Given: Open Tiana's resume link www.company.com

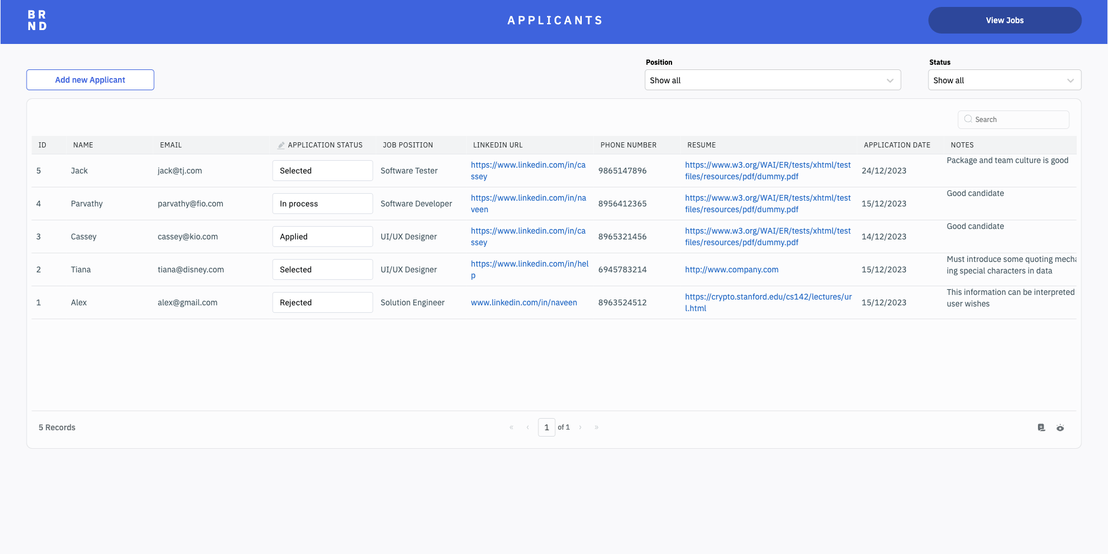Looking at the screenshot, I should point(731,269).
